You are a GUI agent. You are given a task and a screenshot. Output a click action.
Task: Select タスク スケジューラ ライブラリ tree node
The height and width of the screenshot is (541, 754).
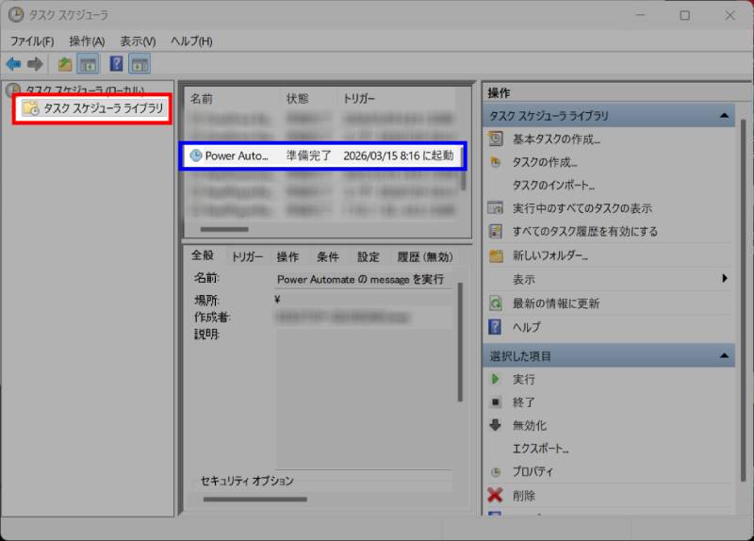[x=103, y=109]
